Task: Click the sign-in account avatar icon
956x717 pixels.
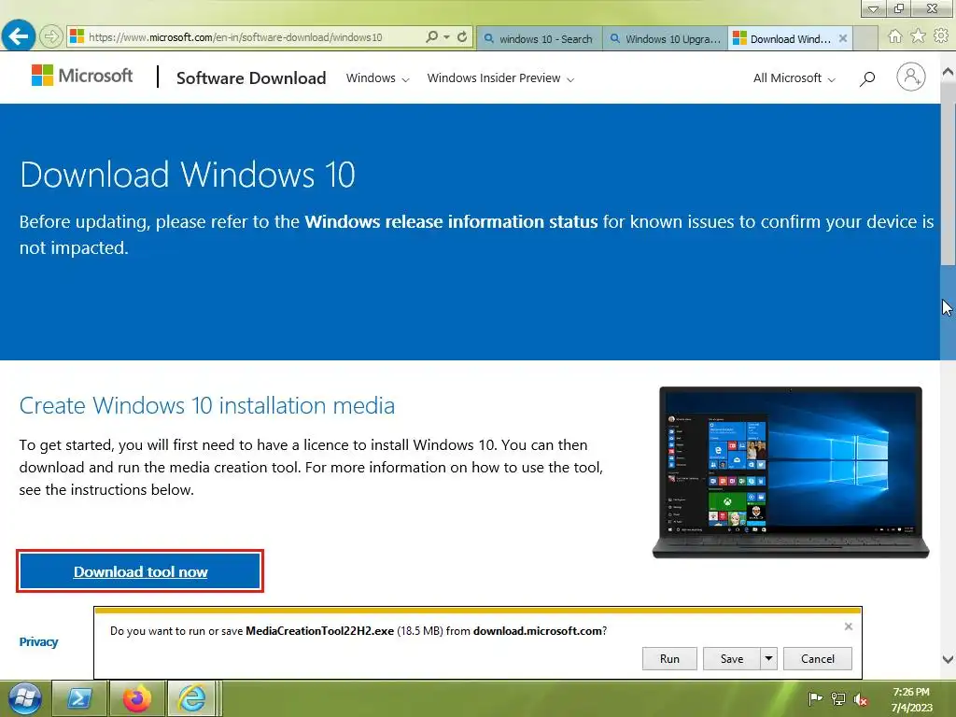Action: (x=911, y=77)
